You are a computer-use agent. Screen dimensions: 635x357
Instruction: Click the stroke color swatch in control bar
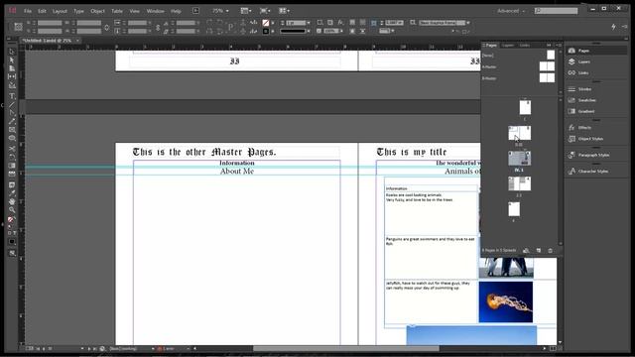(266, 31)
